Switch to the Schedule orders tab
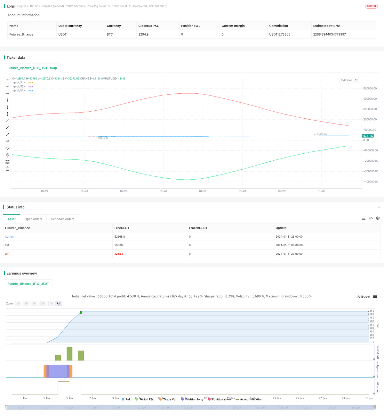Image resolution: width=384 pixels, height=416 pixels. click(x=63, y=219)
